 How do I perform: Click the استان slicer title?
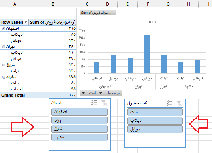(56, 103)
